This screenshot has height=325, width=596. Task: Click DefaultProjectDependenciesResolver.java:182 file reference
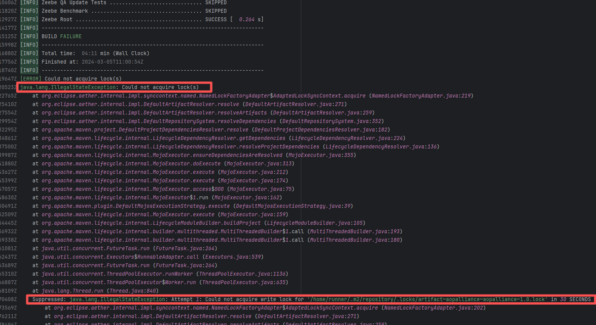click(321, 130)
